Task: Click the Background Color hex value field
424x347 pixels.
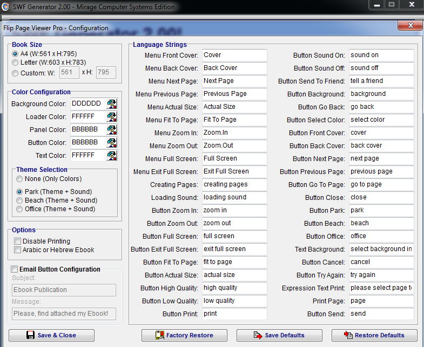Action: pyautogui.click(x=88, y=104)
